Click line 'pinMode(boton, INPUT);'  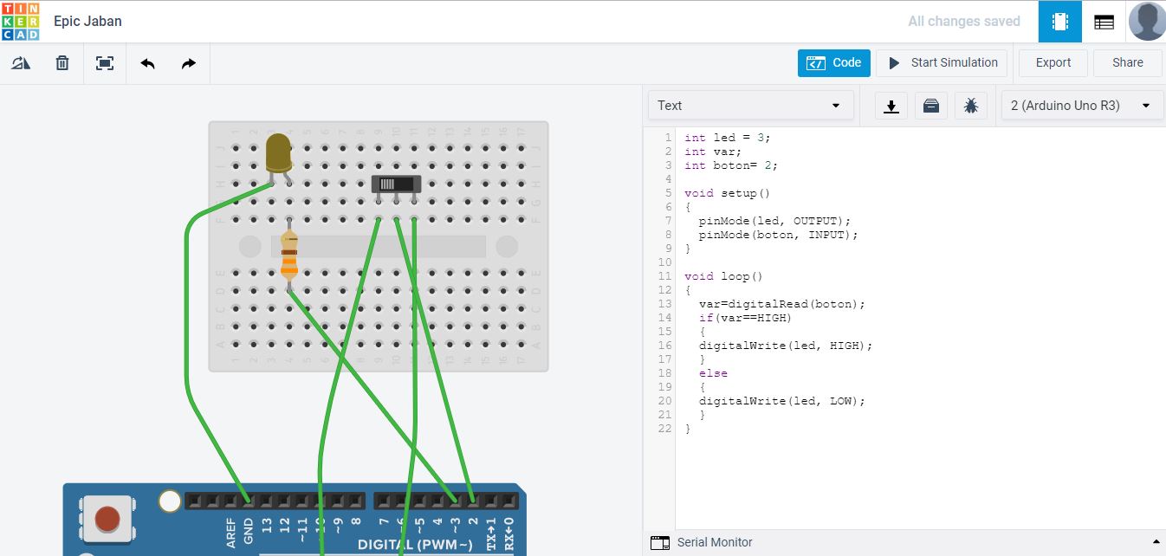click(779, 235)
